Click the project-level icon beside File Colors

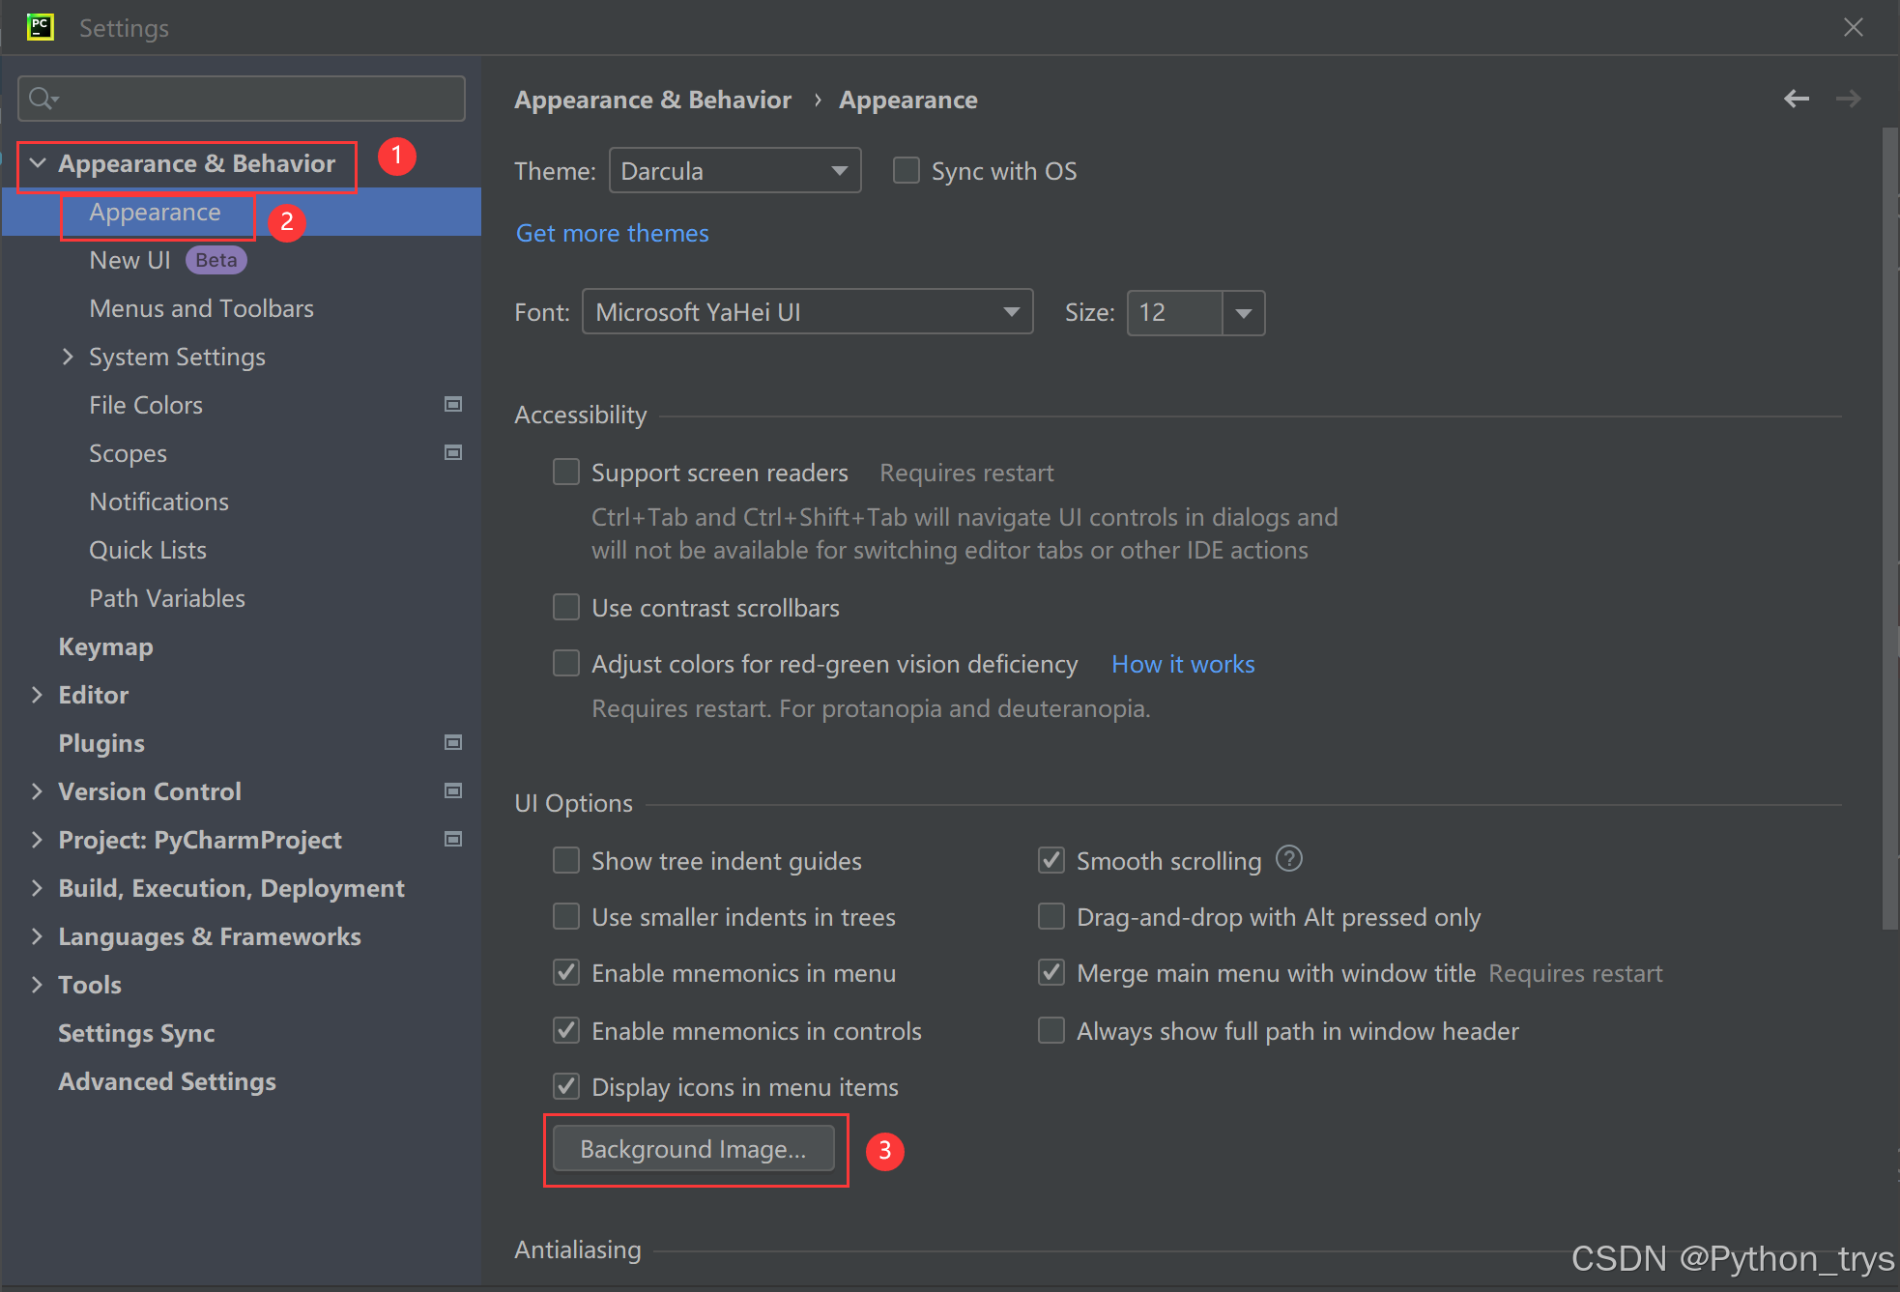click(452, 404)
